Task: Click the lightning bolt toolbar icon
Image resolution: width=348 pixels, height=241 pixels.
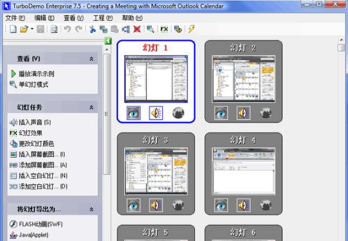Action: pyautogui.click(x=191, y=29)
